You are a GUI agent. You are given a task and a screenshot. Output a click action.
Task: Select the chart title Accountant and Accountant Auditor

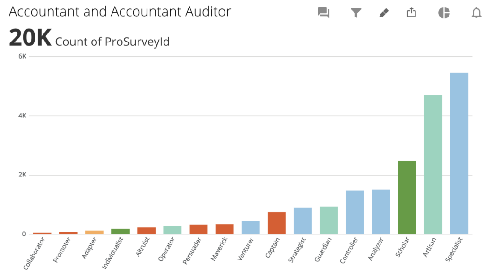(x=120, y=11)
